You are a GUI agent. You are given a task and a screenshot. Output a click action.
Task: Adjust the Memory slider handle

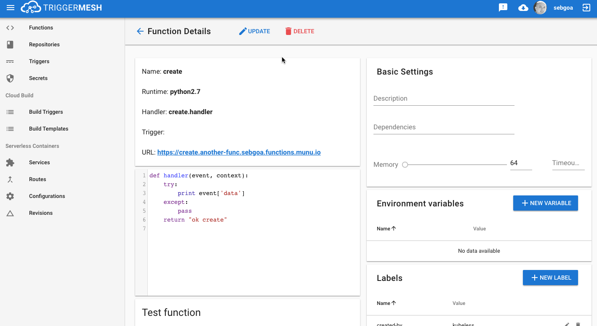(405, 165)
